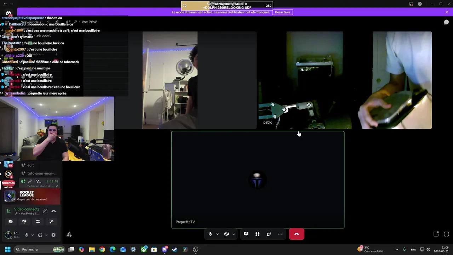Viewport: 453px width, 255px height.
Task: Share screen button in Vidéo connectée panel
Action: [x=24, y=221]
